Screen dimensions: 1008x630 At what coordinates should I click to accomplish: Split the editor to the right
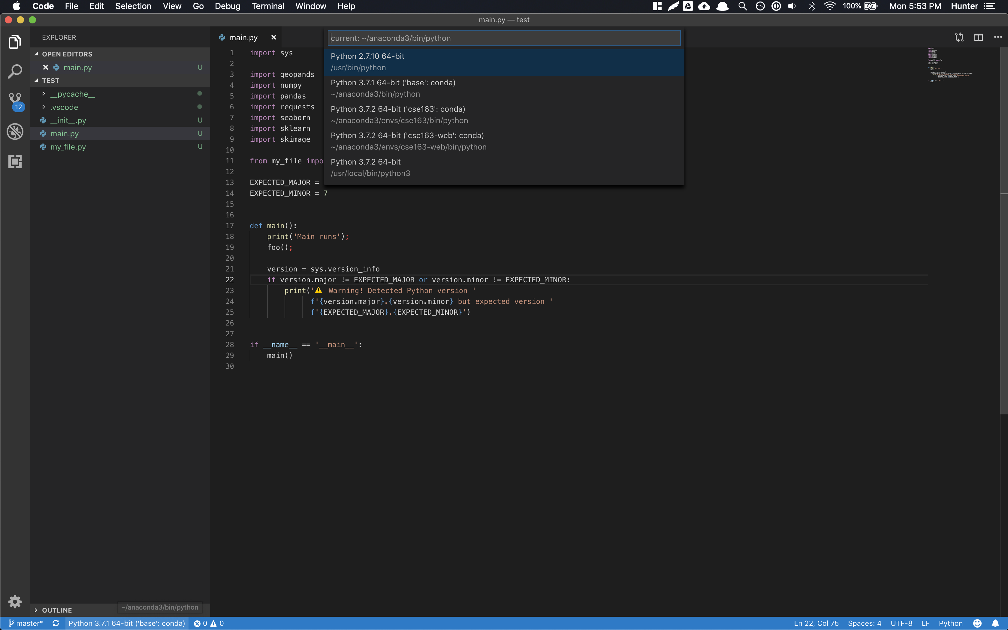978,38
